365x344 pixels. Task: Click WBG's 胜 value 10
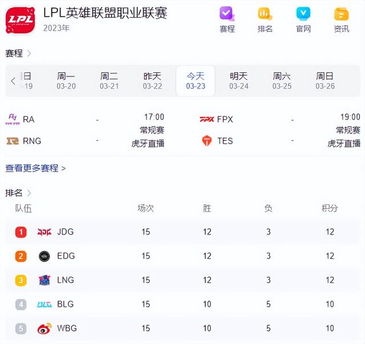(x=207, y=329)
